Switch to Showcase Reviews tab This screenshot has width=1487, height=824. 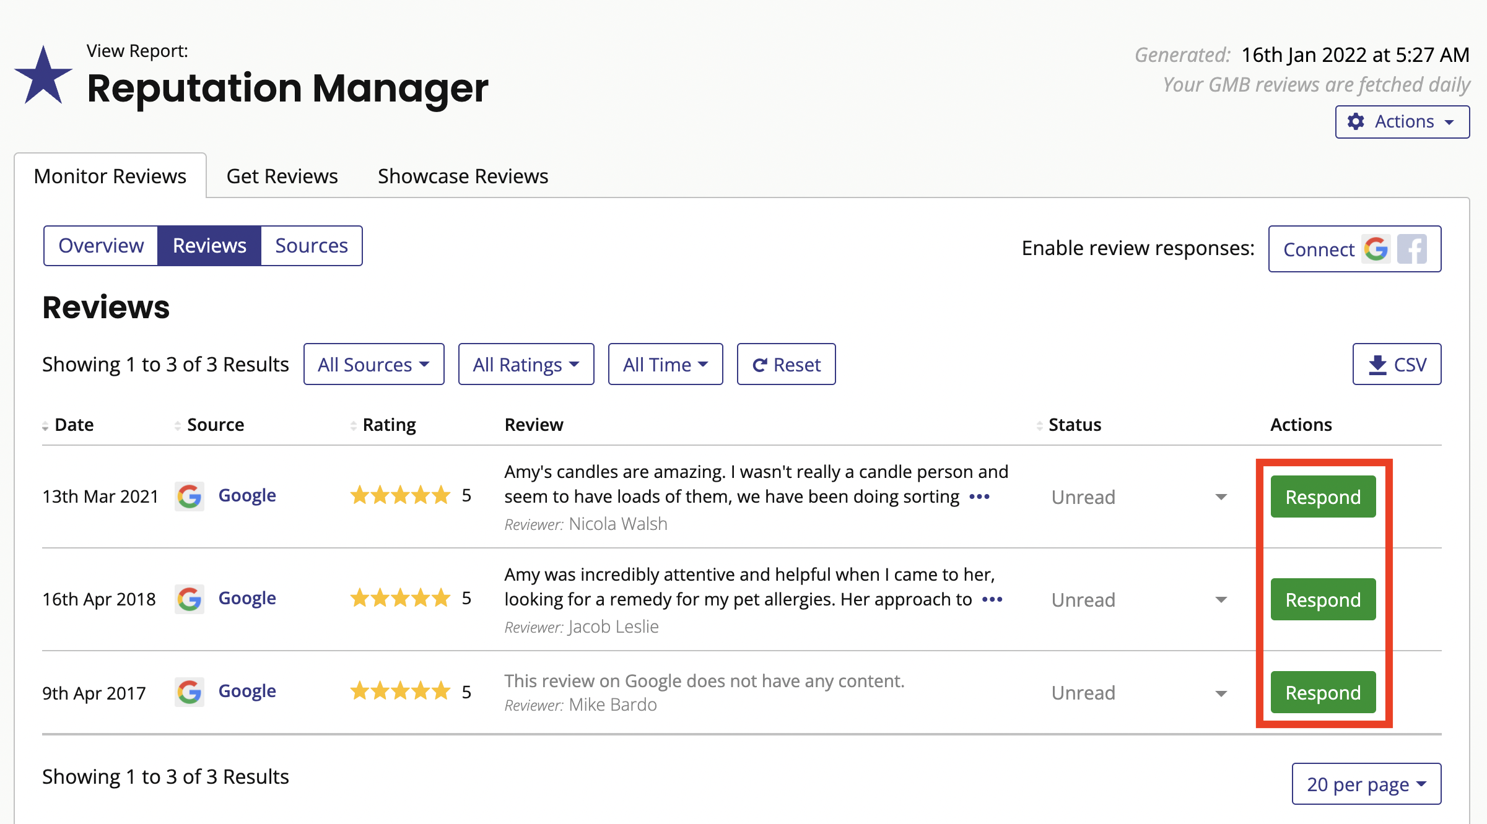463,176
